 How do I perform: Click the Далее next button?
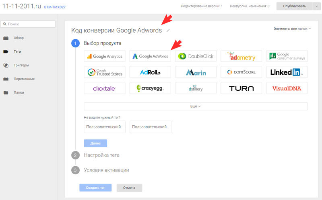coord(95,143)
